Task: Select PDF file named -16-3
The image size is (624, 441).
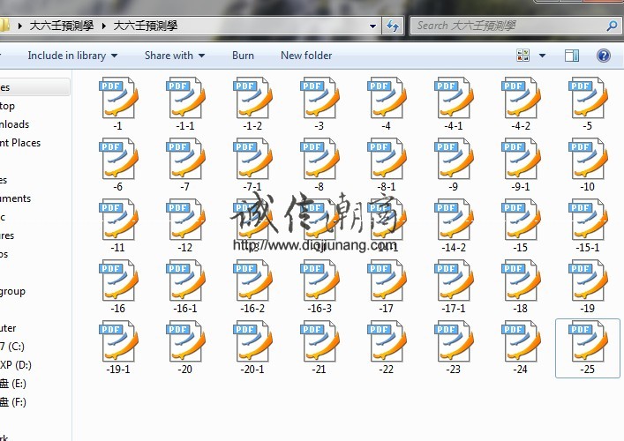Action: coord(320,287)
